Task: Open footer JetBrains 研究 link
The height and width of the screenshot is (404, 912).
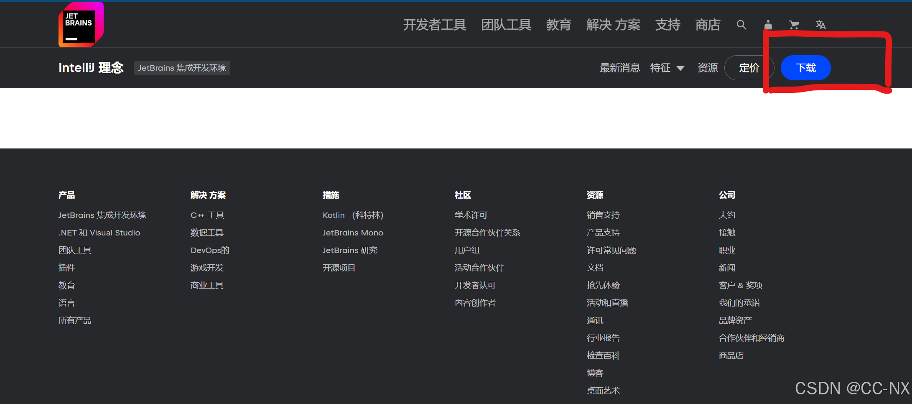Action: 350,250
